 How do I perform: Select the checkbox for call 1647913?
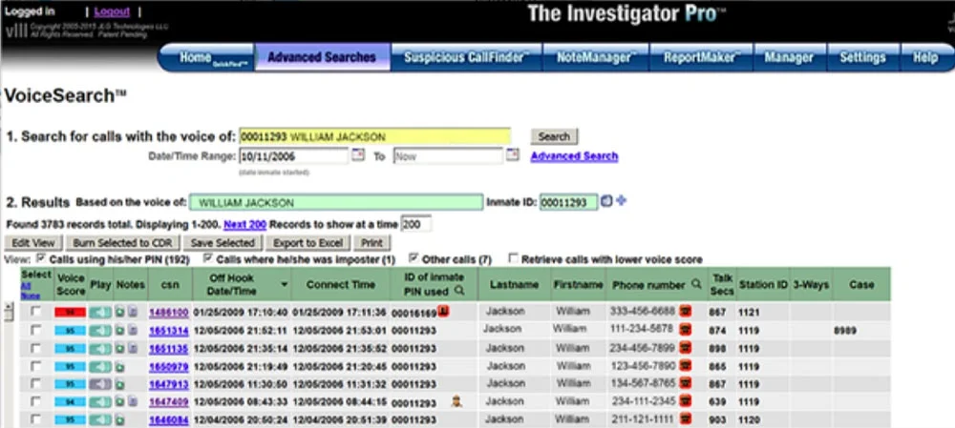pyautogui.click(x=36, y=383)
